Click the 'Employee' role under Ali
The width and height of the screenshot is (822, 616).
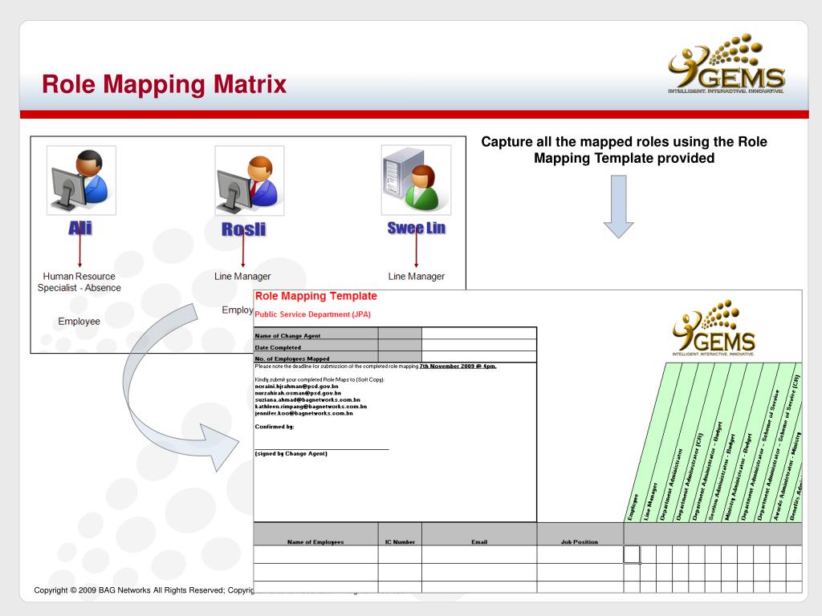tap(79, 321)
